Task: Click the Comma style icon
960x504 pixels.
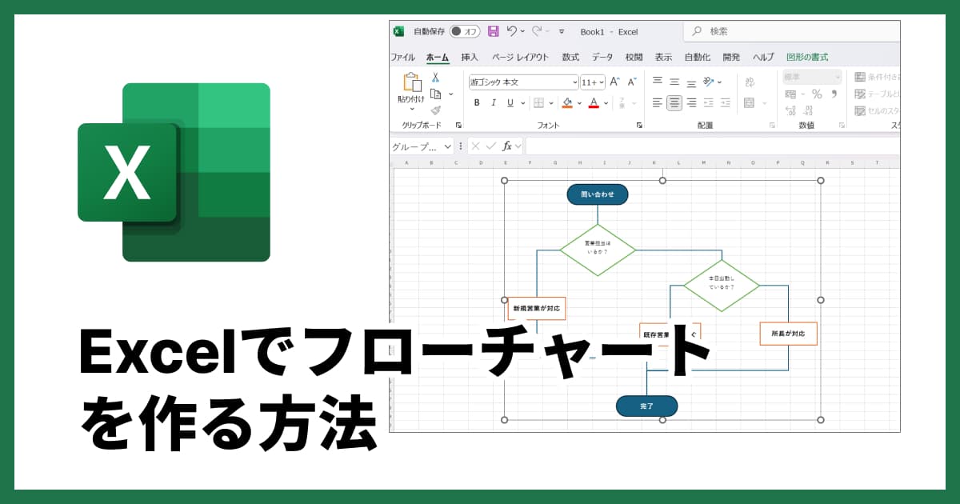Action: click(834, 94)
